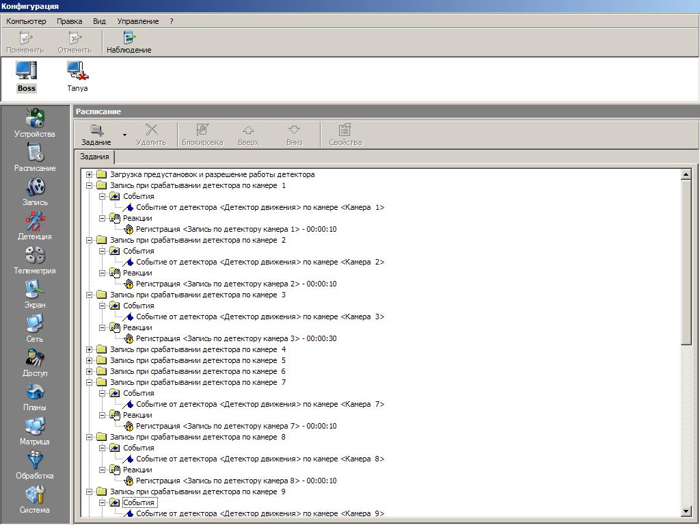Viewport: 700px width, 525px height.
Task: Click the vertical scrollbar thumb in tasks list
Action: (686, 262)
